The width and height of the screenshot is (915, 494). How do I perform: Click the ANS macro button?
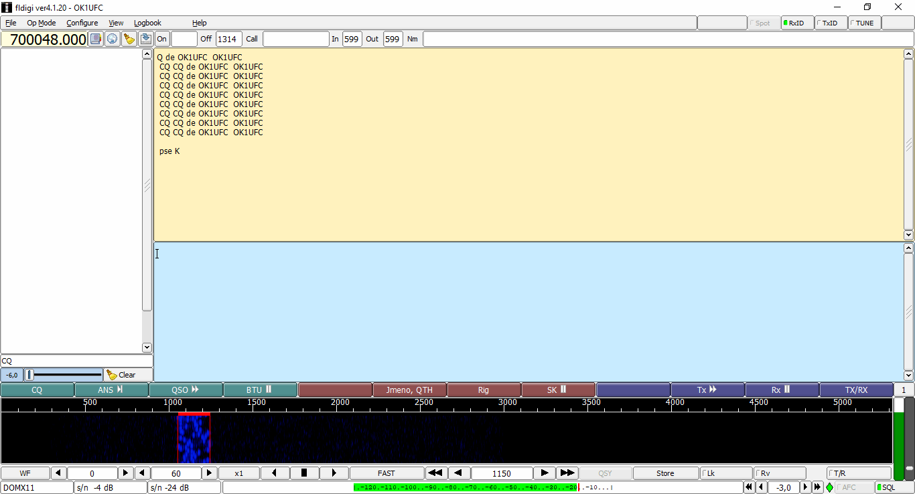click(x=111, y=390)
